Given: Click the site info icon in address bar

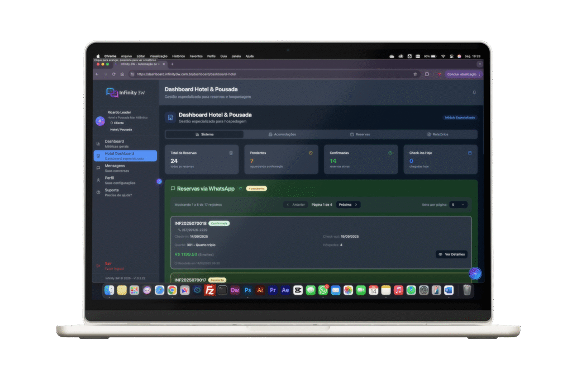Looking at the screenshot, I should tap(132, 74).
